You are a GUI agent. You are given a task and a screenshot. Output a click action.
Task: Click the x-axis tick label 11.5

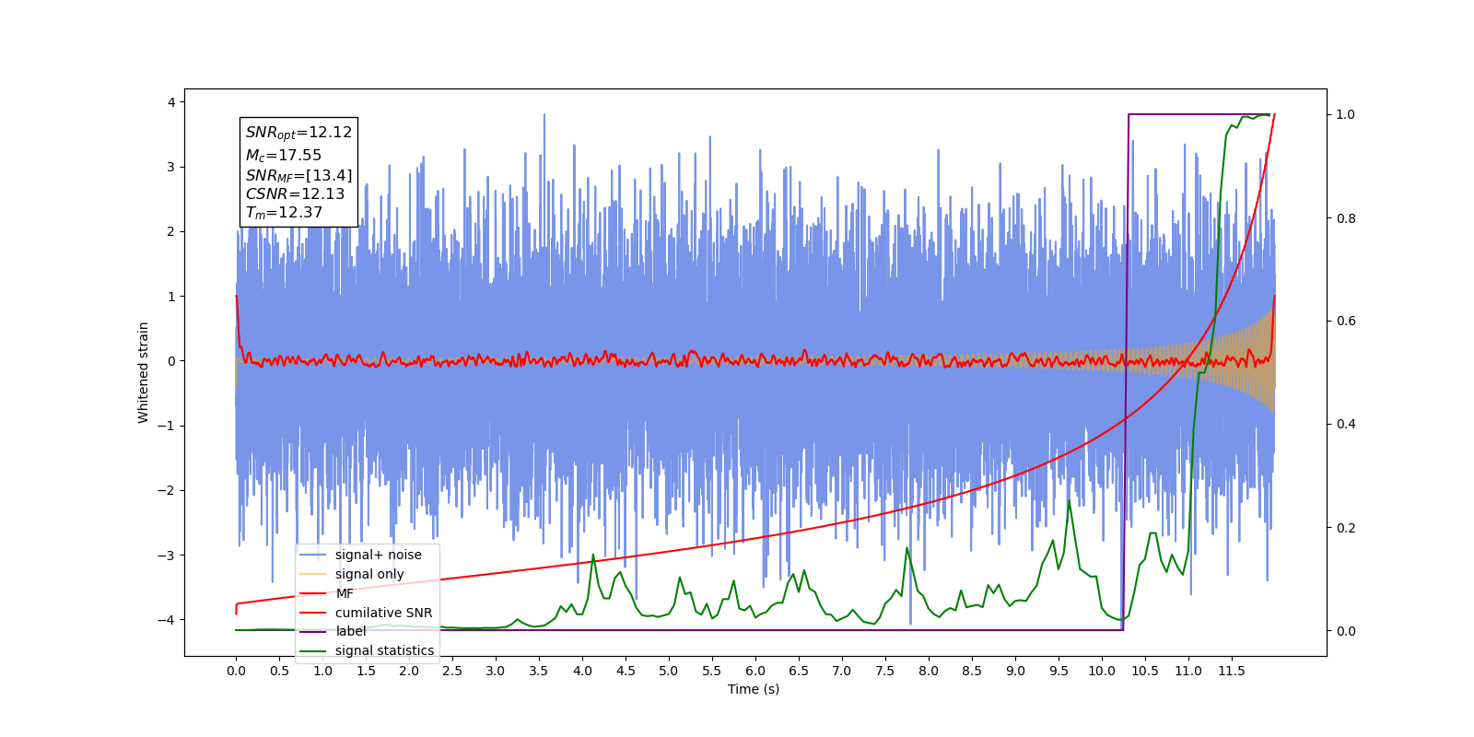point(1232,671)
